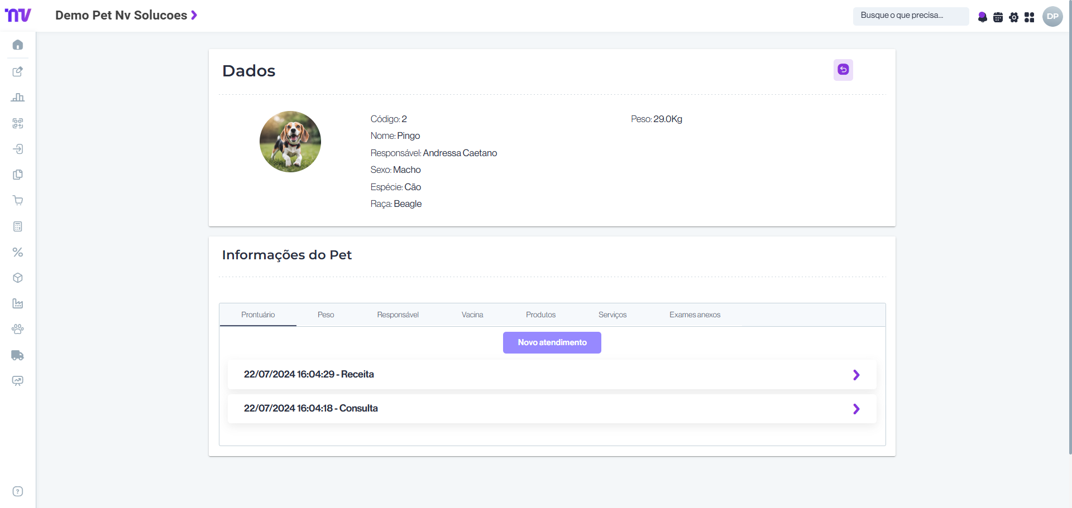The height and width of the screenshot is (508, 1072).
Task: Open the settings gear icon
Action: (1014, 17)
